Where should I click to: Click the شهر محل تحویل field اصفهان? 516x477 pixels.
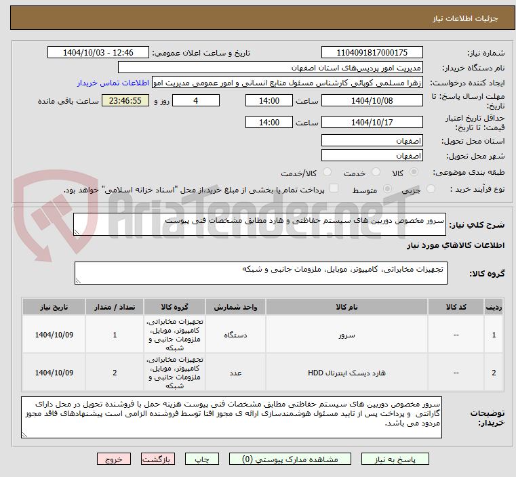(x=372, y=155)
